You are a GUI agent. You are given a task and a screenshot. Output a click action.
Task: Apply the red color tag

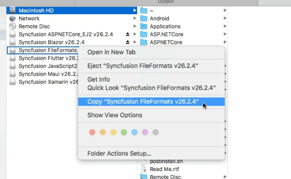(x=92, y=132)
